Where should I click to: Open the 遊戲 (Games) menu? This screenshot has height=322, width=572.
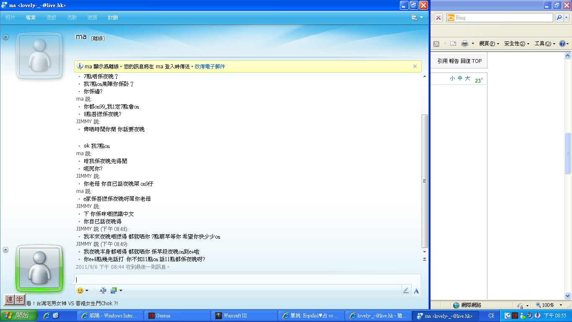tap(51, 18)
